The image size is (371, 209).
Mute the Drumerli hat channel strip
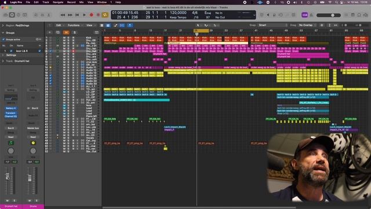[x=8, y=200]
